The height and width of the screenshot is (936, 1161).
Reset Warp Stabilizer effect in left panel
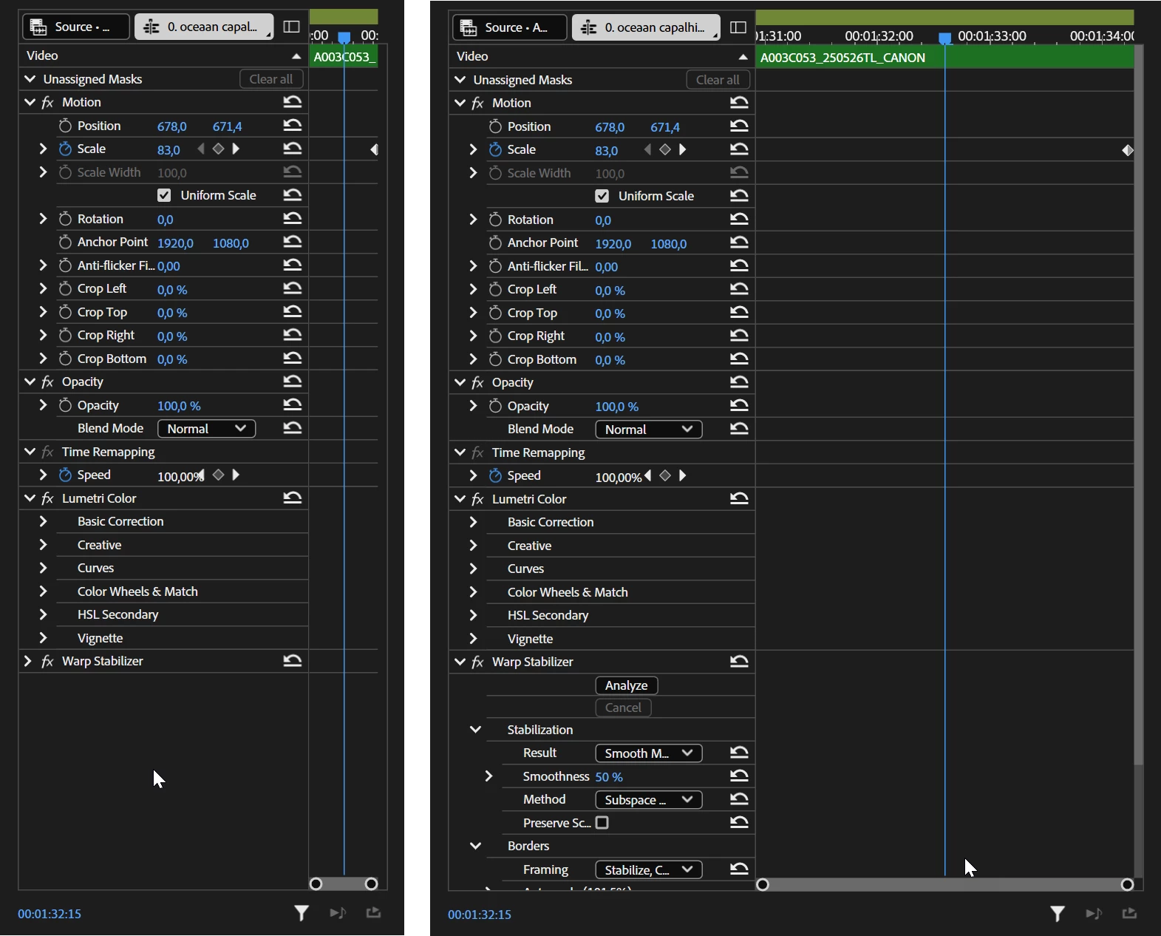[293, 661]
